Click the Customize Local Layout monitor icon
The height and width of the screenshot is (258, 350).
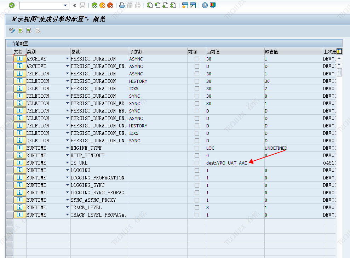tap(213, 5)
